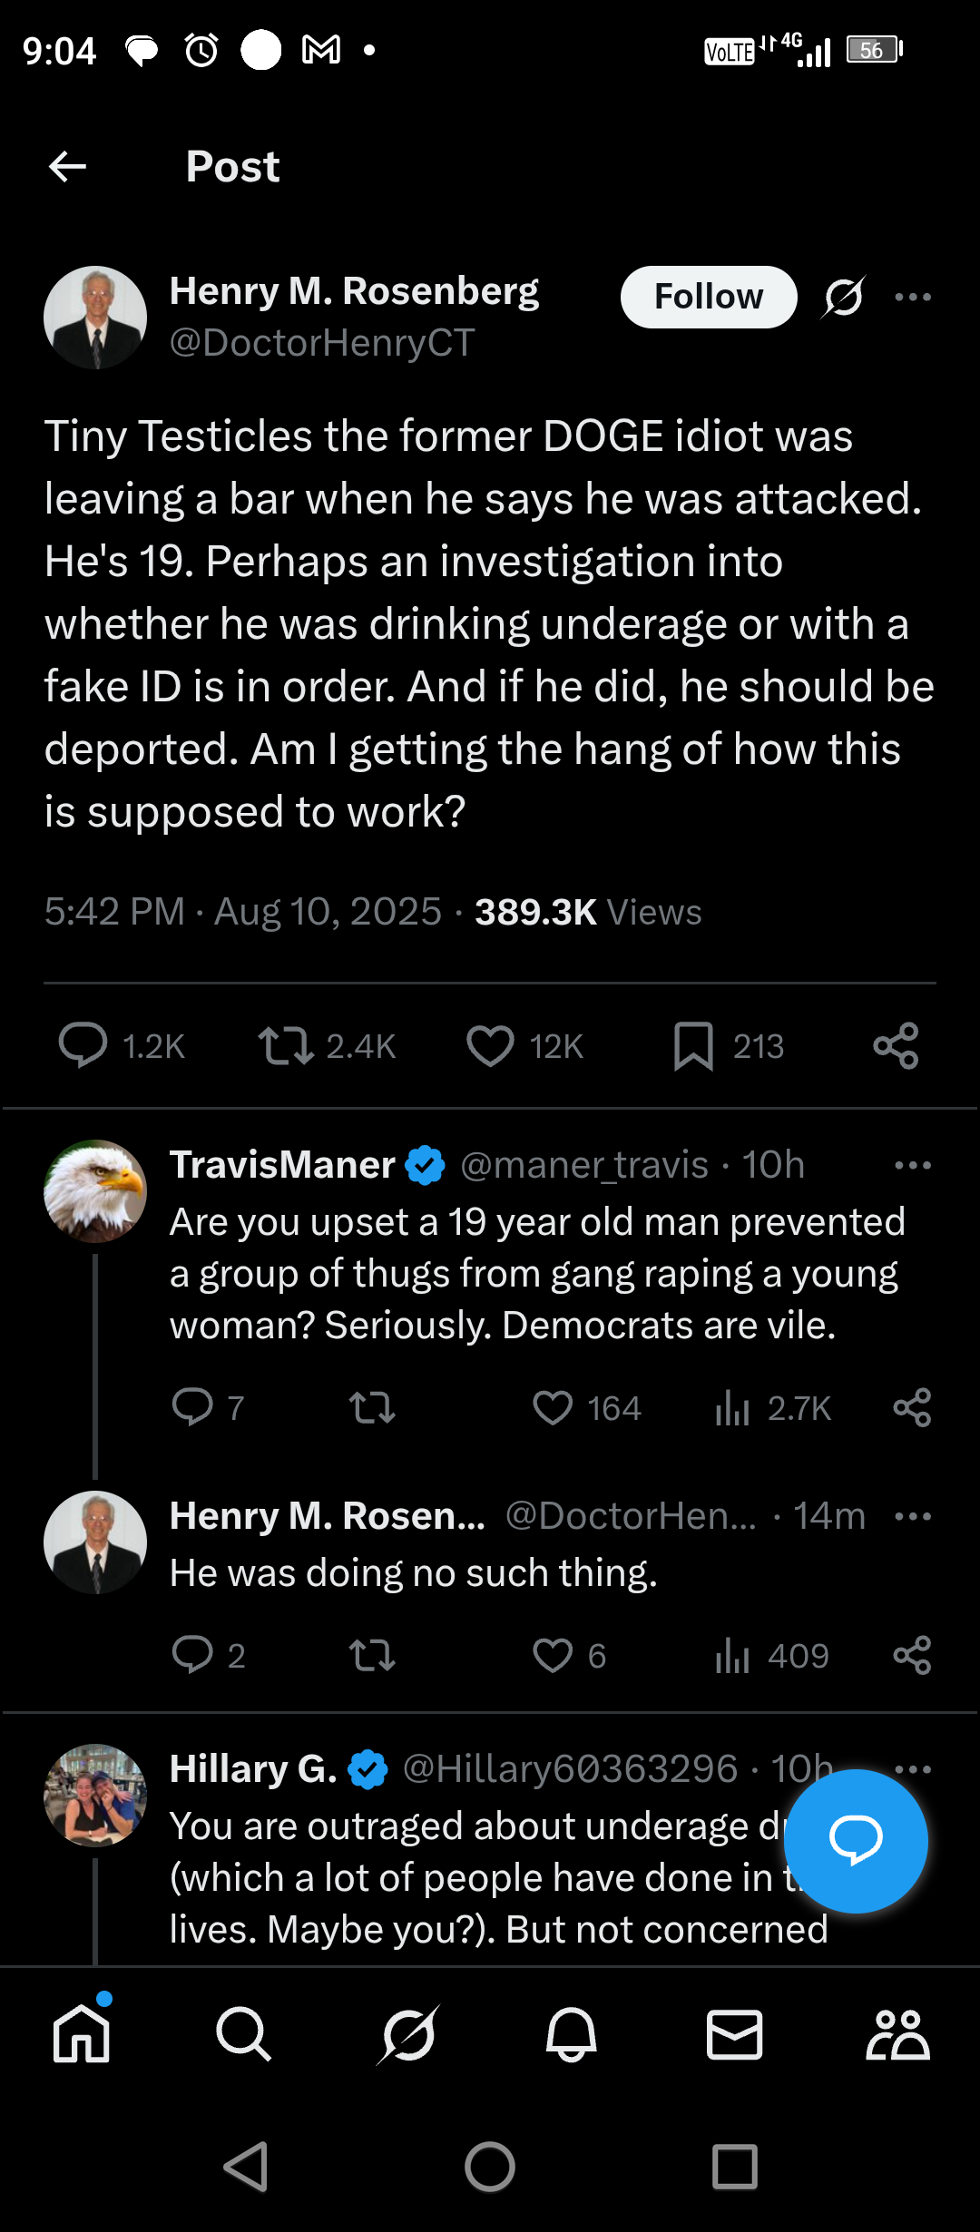Reply to the main post

coord(83,1045)
